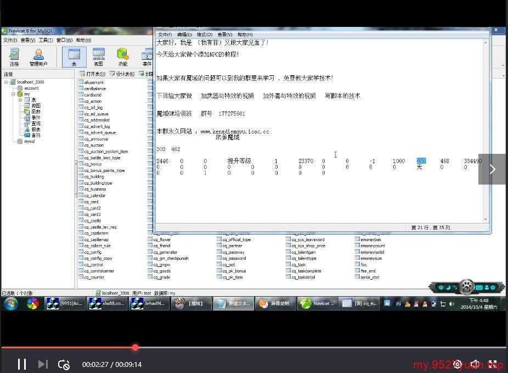This screenshot has width=508, height=373.
Task: Click the 提升等级 text in Notepad
Action: (239, 161)
